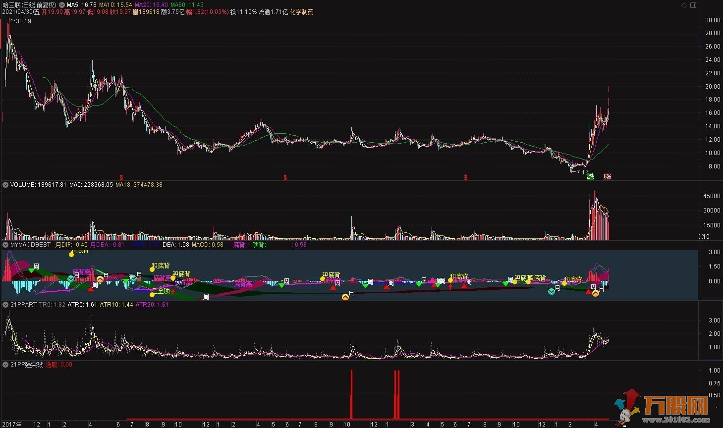
Task: Click the red 涨 signal marker
Action: coord(608,176)
